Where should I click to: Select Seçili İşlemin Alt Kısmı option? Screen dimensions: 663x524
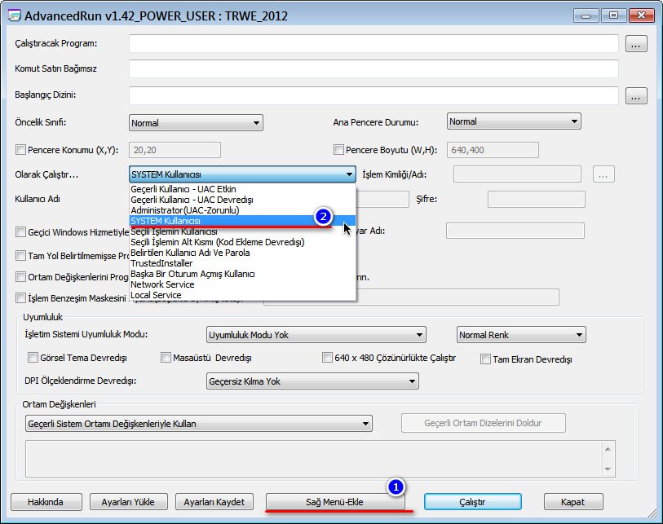[x=242, y=242]
